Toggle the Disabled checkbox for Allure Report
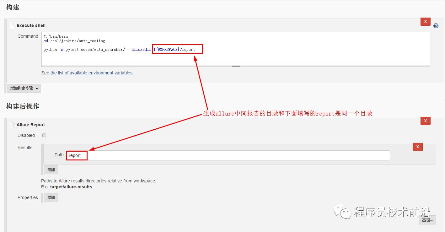 44,135
